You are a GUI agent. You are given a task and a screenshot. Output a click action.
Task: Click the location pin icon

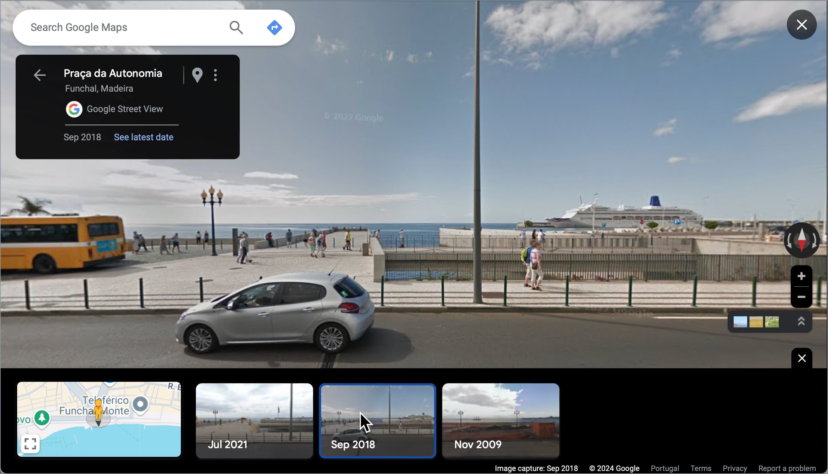point(197,75)
